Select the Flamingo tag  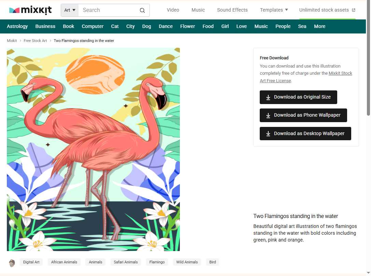(157, 262)
